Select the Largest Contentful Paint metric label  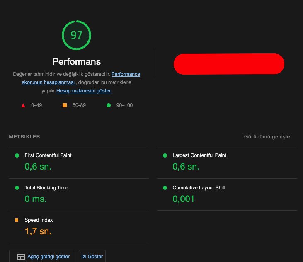click(x=199, y=155)
